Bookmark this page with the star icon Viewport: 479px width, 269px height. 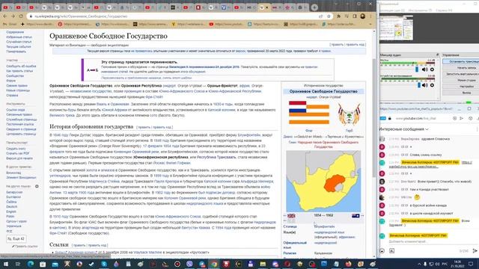[329, 16]
